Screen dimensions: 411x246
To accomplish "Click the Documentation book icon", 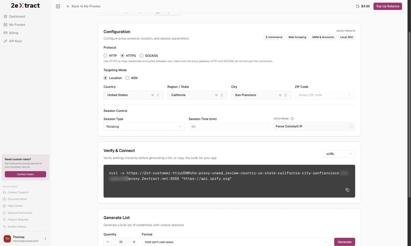I will (4, 199).
